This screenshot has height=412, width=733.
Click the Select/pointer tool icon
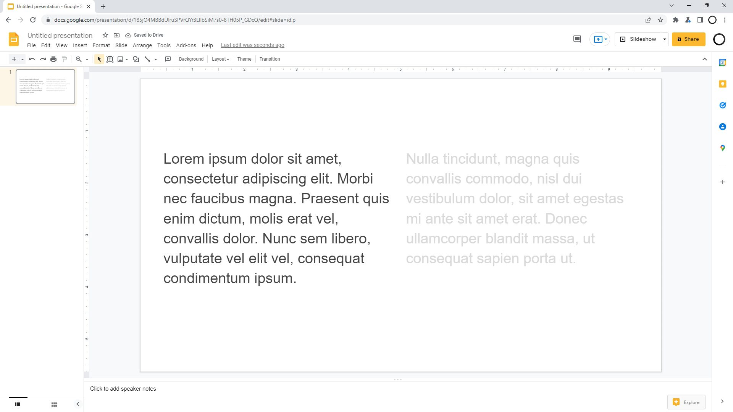coord(99,59)
